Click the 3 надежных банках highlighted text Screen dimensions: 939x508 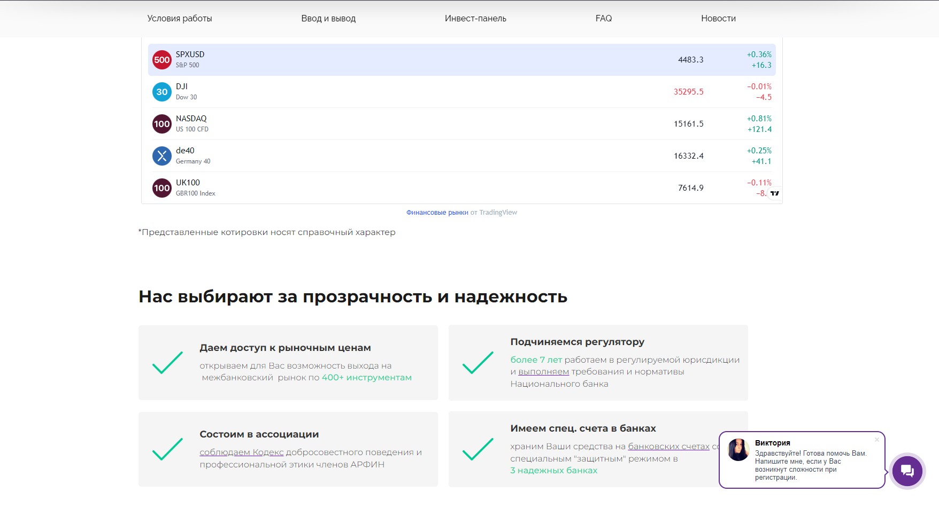(x=553, y=471)
